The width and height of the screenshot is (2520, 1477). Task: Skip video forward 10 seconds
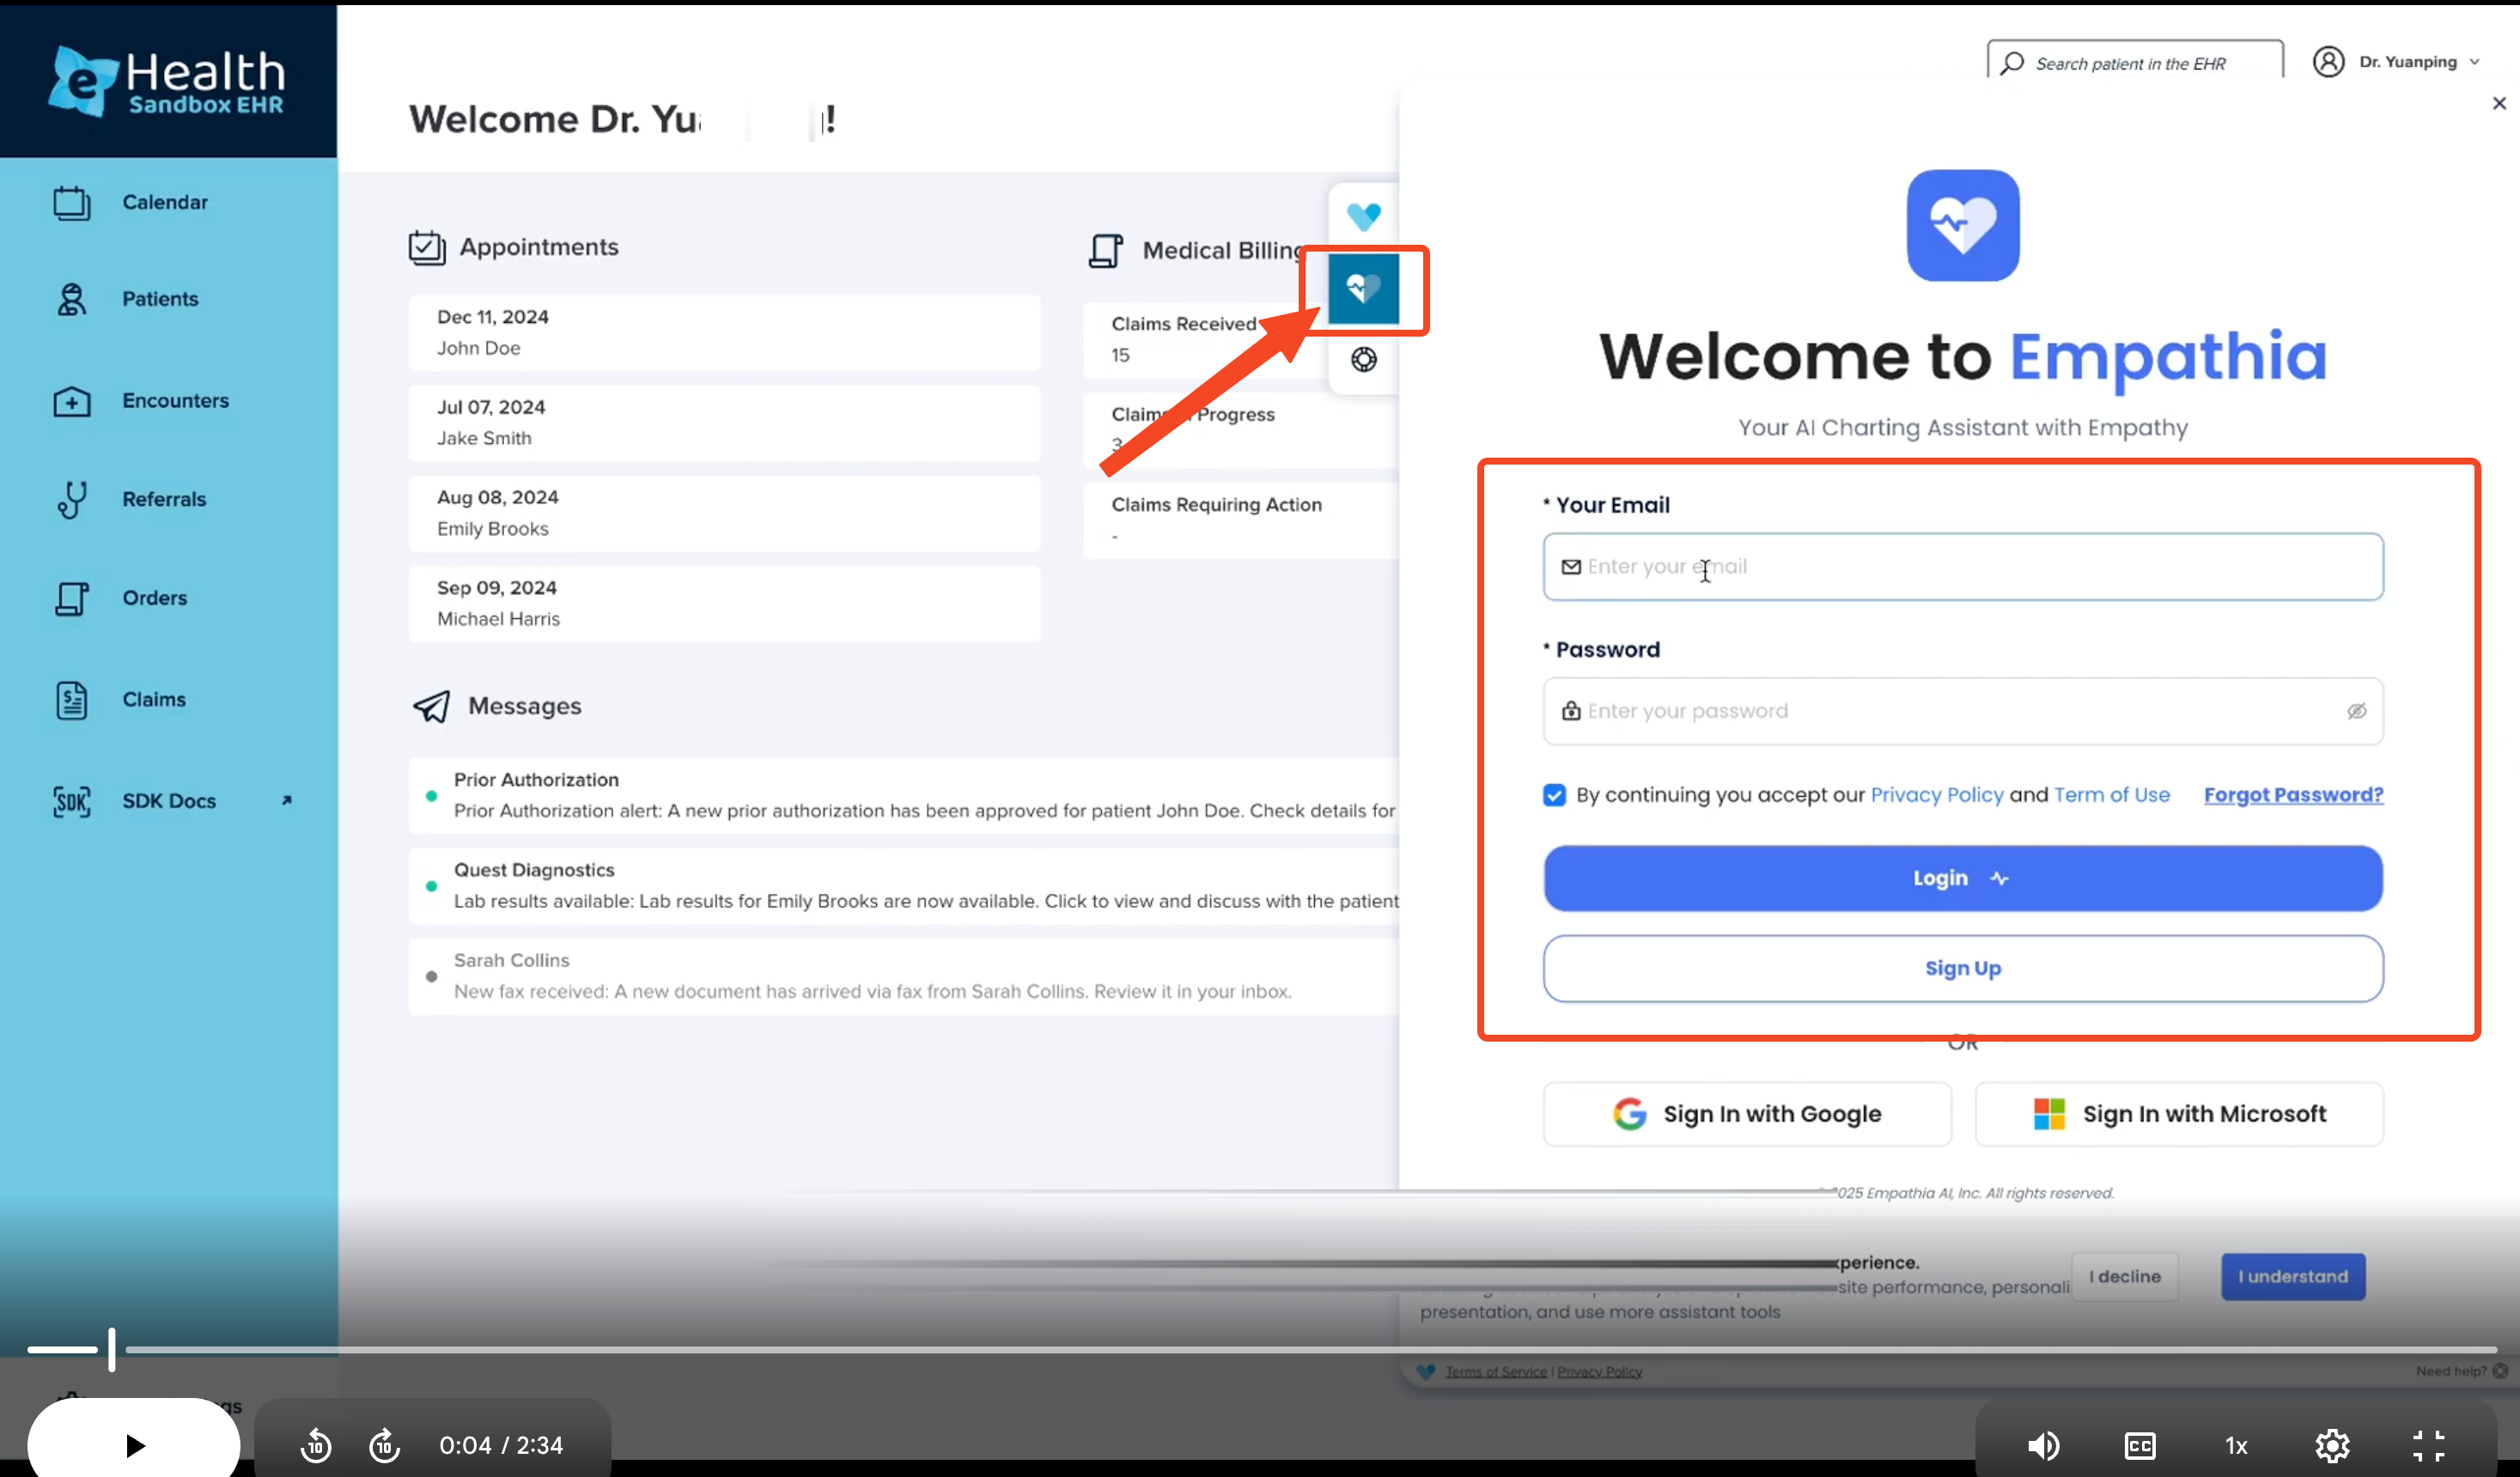coord(385,1445)
